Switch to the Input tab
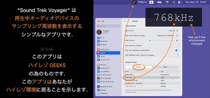Image resolution: width=210 pixels, height=98 pixels. (x=165, y=67)
